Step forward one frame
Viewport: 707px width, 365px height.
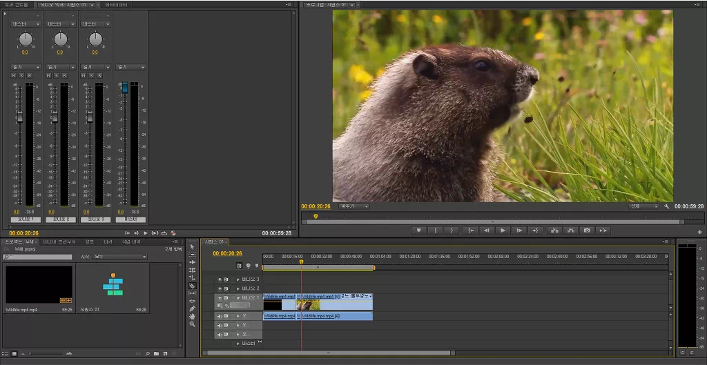click(x=519, y=230)
